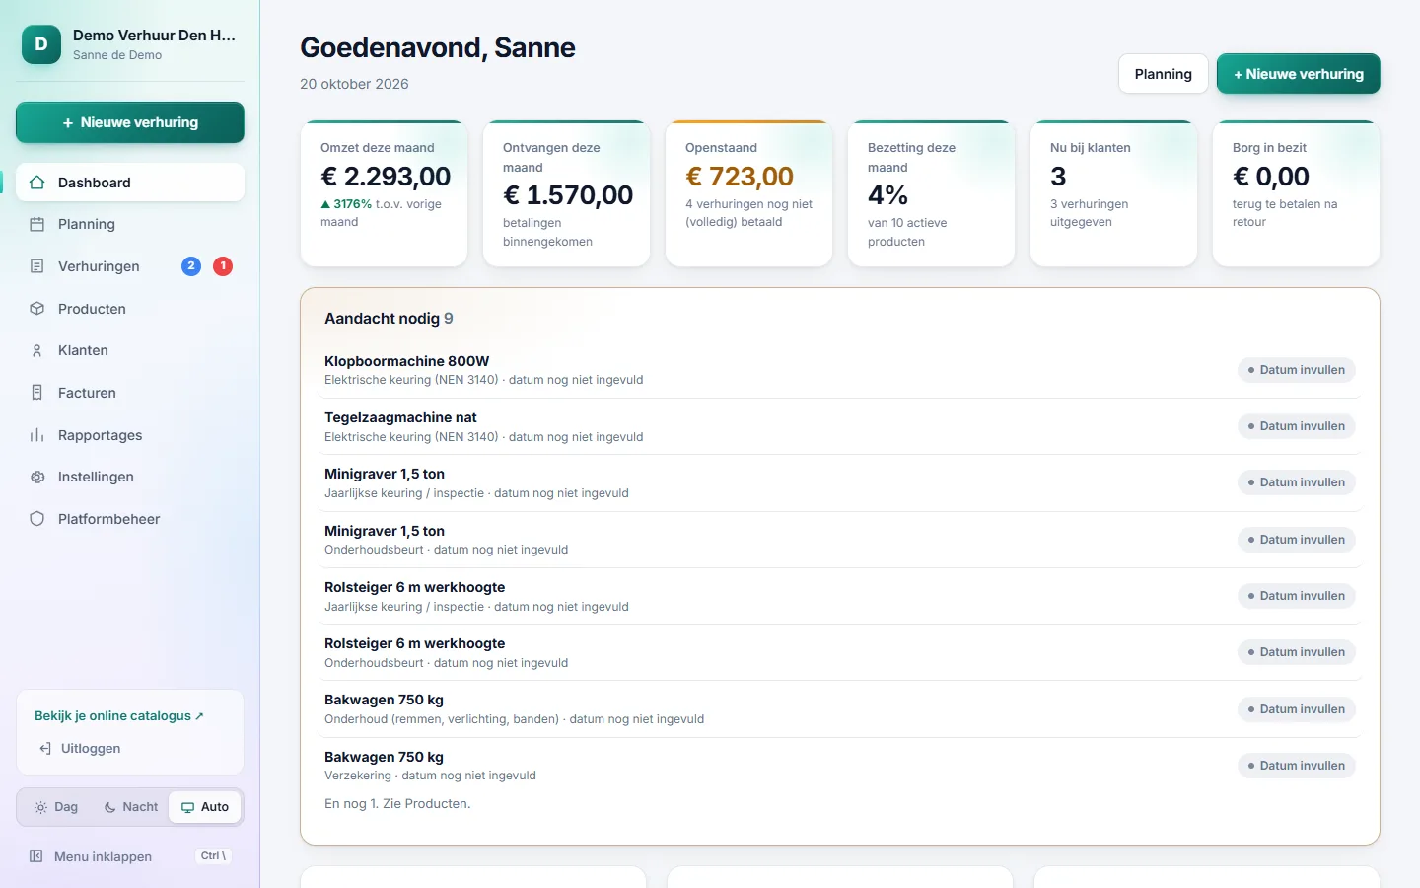Click the red badge 1 on Verhuringen

pyautogui.click(x=223, y=266)
